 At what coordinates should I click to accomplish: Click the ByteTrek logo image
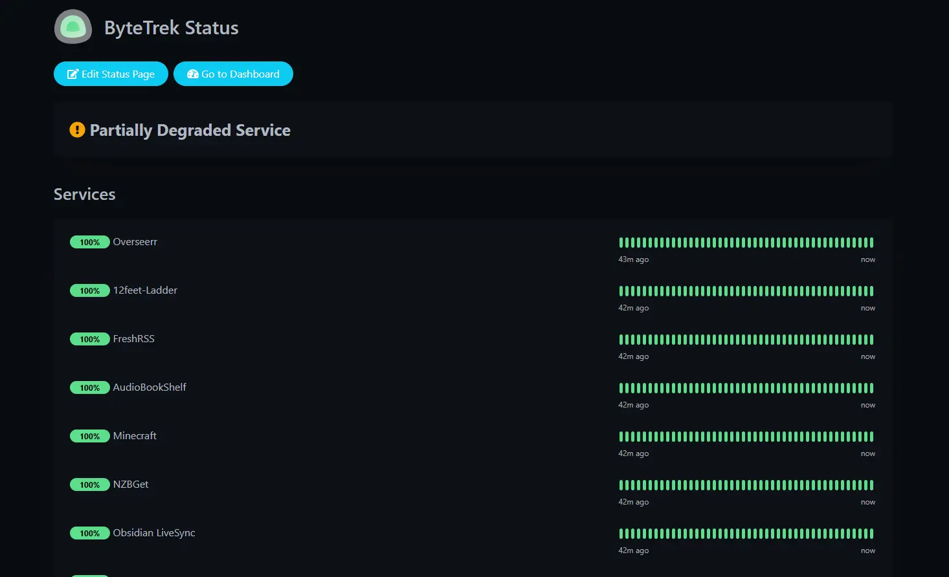click(73, 27)
